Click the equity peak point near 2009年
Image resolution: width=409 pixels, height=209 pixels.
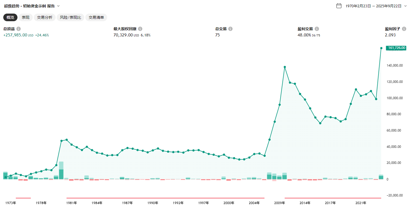[x=285, y=67]
